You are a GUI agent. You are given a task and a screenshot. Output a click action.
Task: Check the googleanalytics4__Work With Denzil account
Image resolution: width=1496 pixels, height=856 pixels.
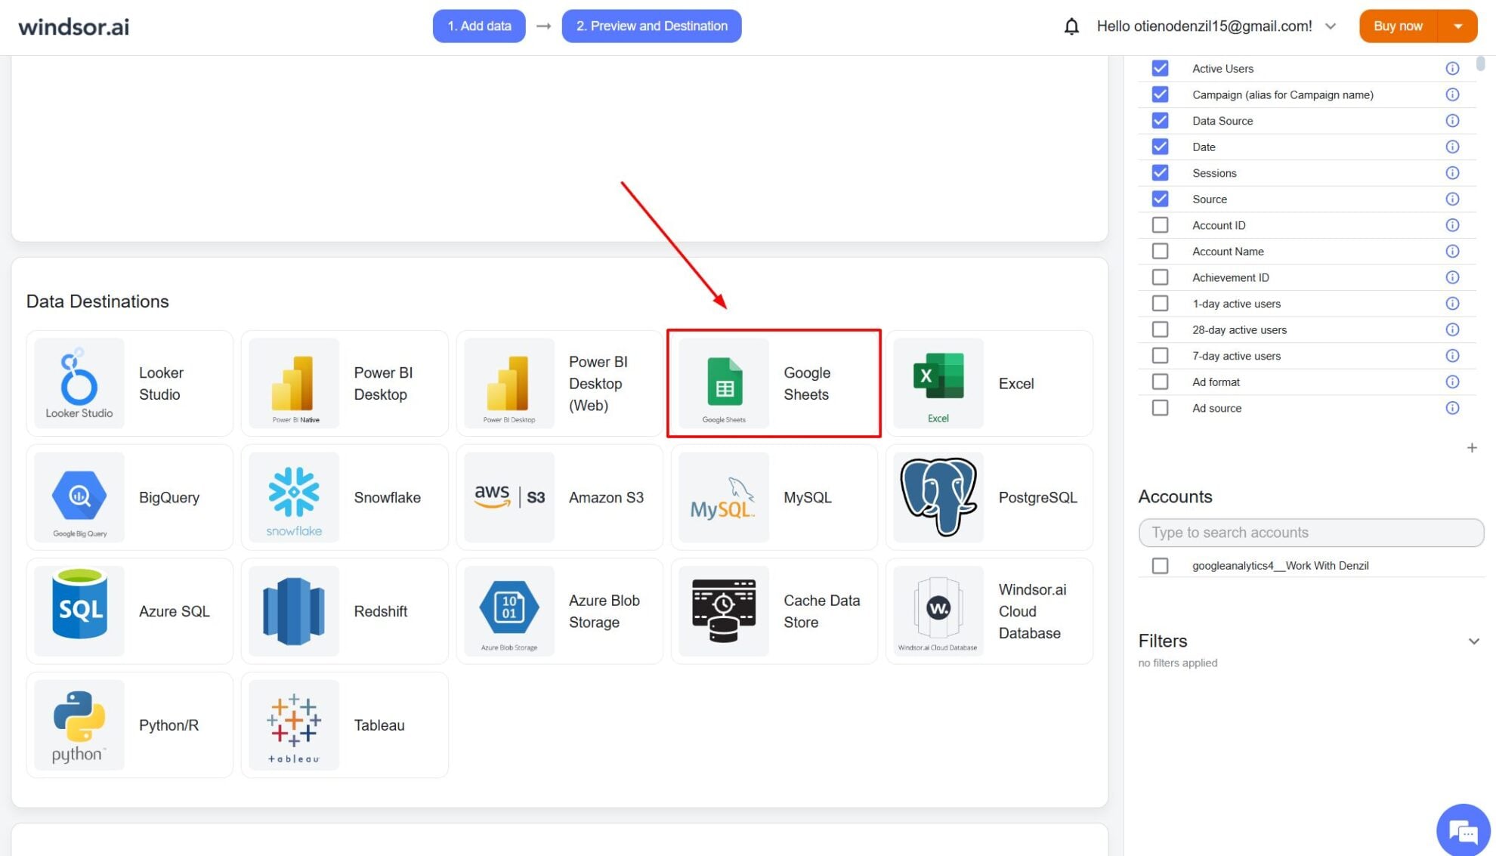click(x=1160, y=565)
